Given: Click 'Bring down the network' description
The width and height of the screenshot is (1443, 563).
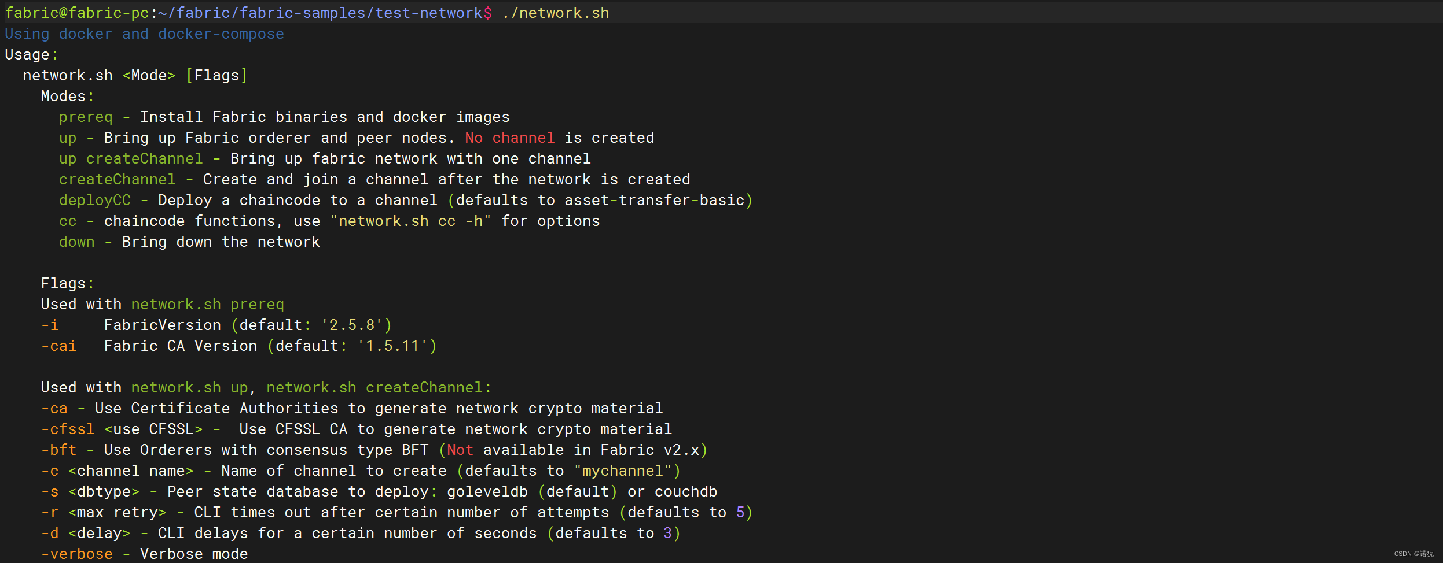Looking at the screenshot, I should [221, 242].
